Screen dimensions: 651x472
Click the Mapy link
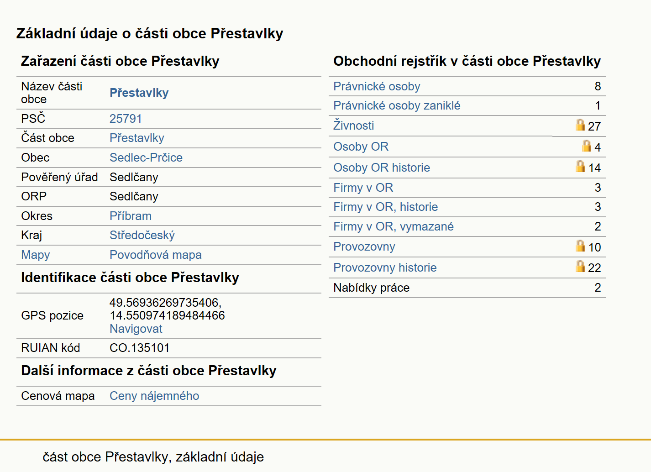pyautogui.click(x=36, y=255)
